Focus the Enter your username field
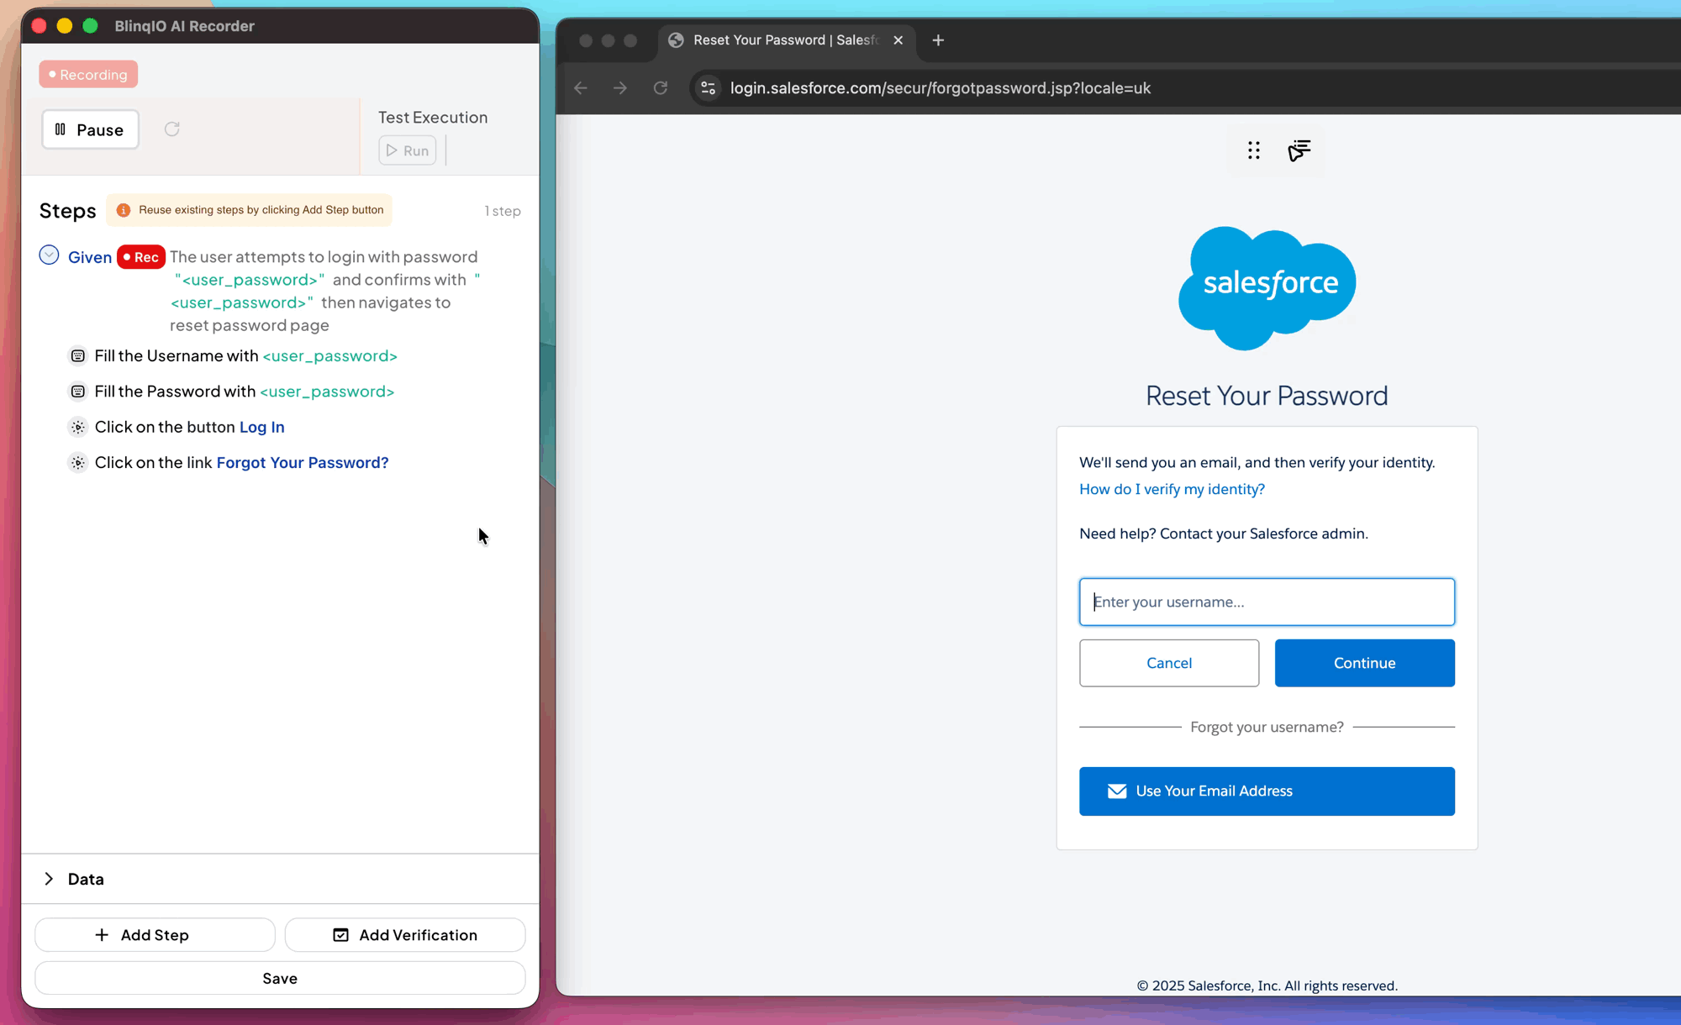The width and height of the screenshot is (1681, 1025). (x=1267, y=602)
